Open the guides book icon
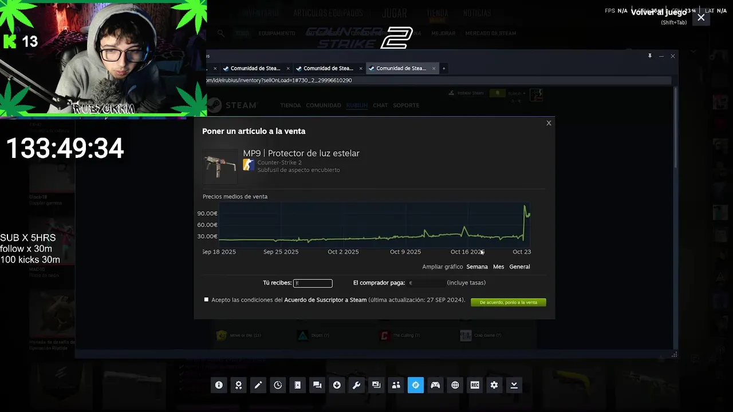Viewport: 733px width, 412px height. [x=298, y=385]
